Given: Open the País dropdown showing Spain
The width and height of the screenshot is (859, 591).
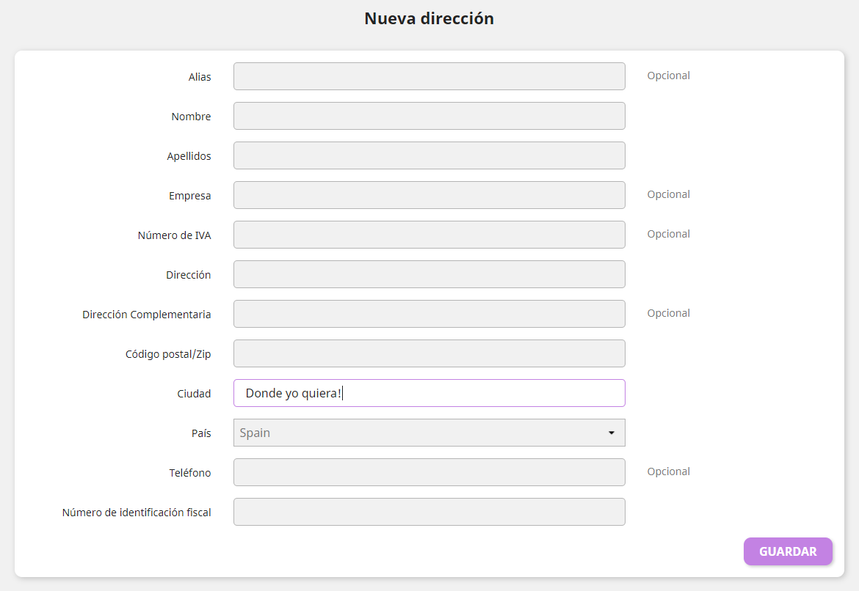Looking at the screenshot, I should tap(429, 433).
